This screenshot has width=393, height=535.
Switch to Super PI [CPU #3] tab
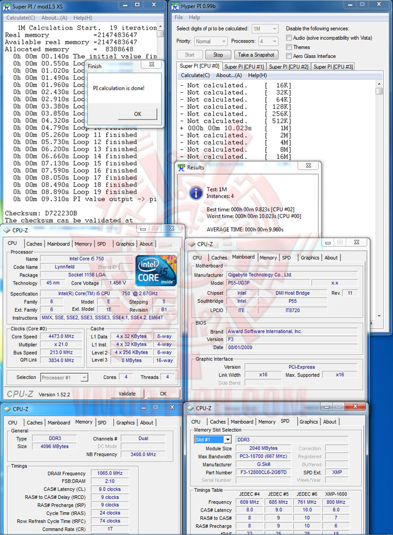point(333,67)
